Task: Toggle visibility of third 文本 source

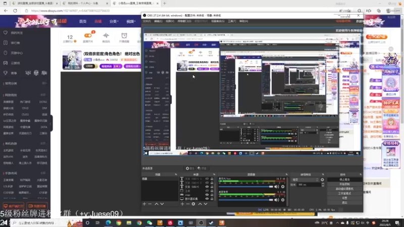Action: point(207,187)
